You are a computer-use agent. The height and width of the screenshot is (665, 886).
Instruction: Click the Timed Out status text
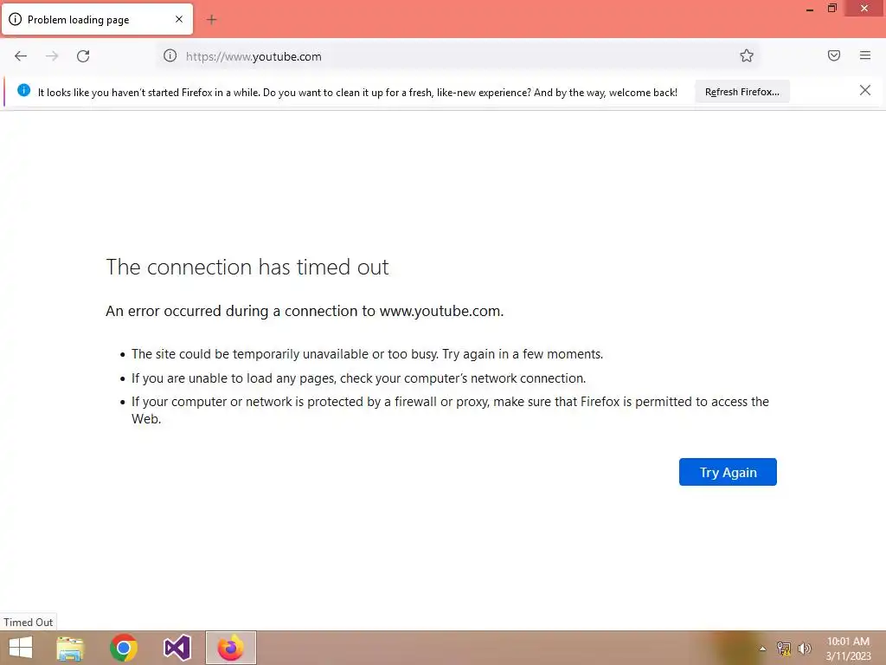(29, 622)
